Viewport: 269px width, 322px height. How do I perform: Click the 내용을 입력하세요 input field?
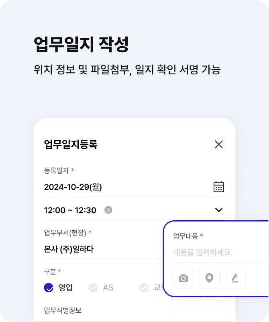(x=221, y=252)
